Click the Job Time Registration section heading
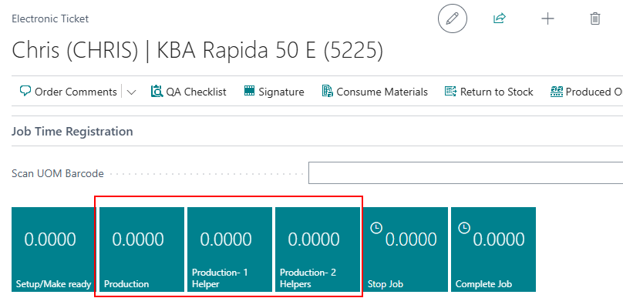Viewport: 623px width, 308px height. [72, 132]
